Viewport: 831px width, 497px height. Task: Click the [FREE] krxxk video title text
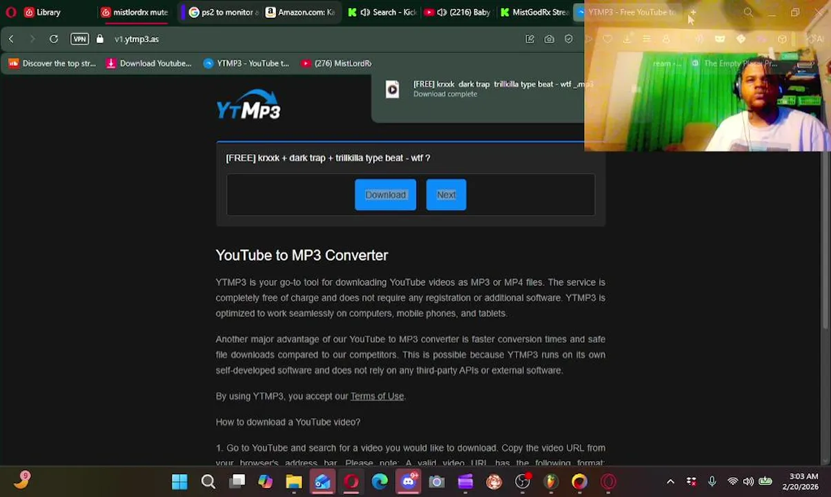tap(328, 158)
